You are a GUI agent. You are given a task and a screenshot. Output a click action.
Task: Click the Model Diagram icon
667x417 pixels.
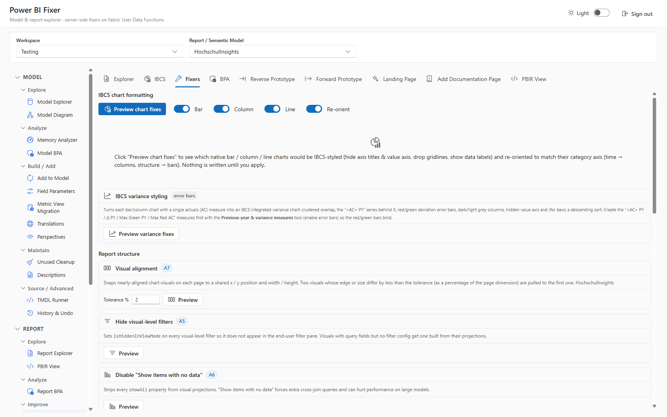30,115
